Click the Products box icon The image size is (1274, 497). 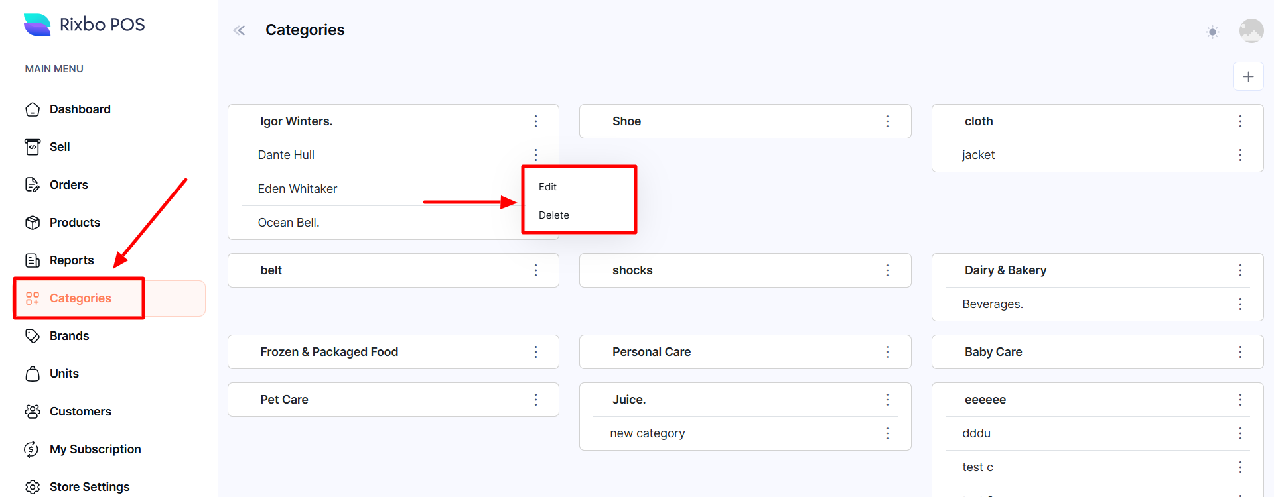[33, 223]
